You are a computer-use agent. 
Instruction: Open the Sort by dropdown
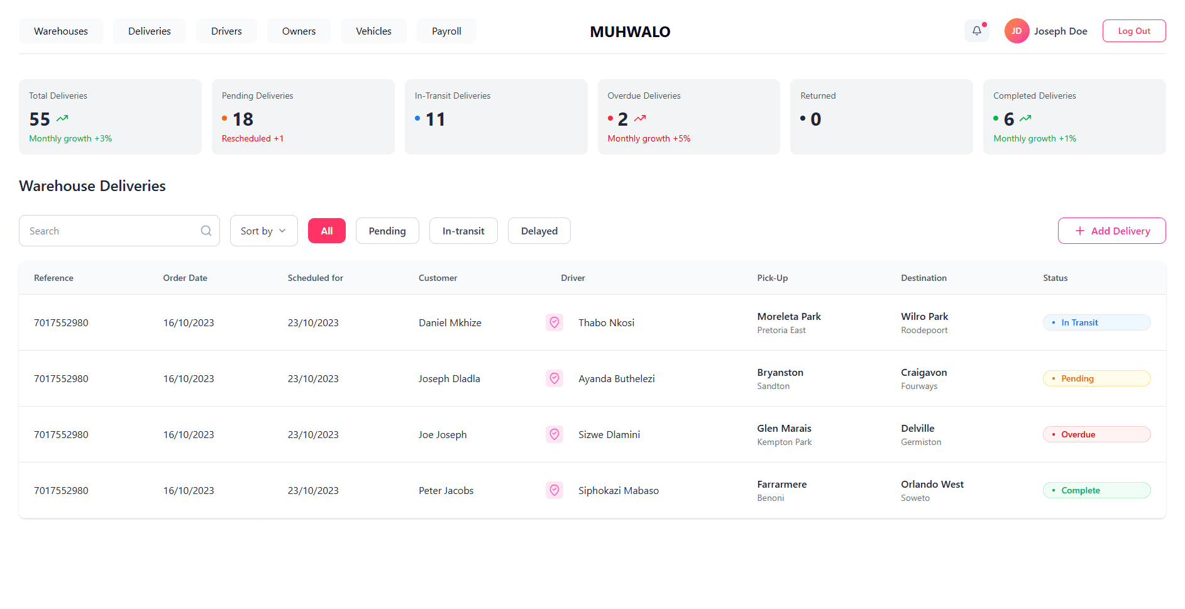coord(263,231)
